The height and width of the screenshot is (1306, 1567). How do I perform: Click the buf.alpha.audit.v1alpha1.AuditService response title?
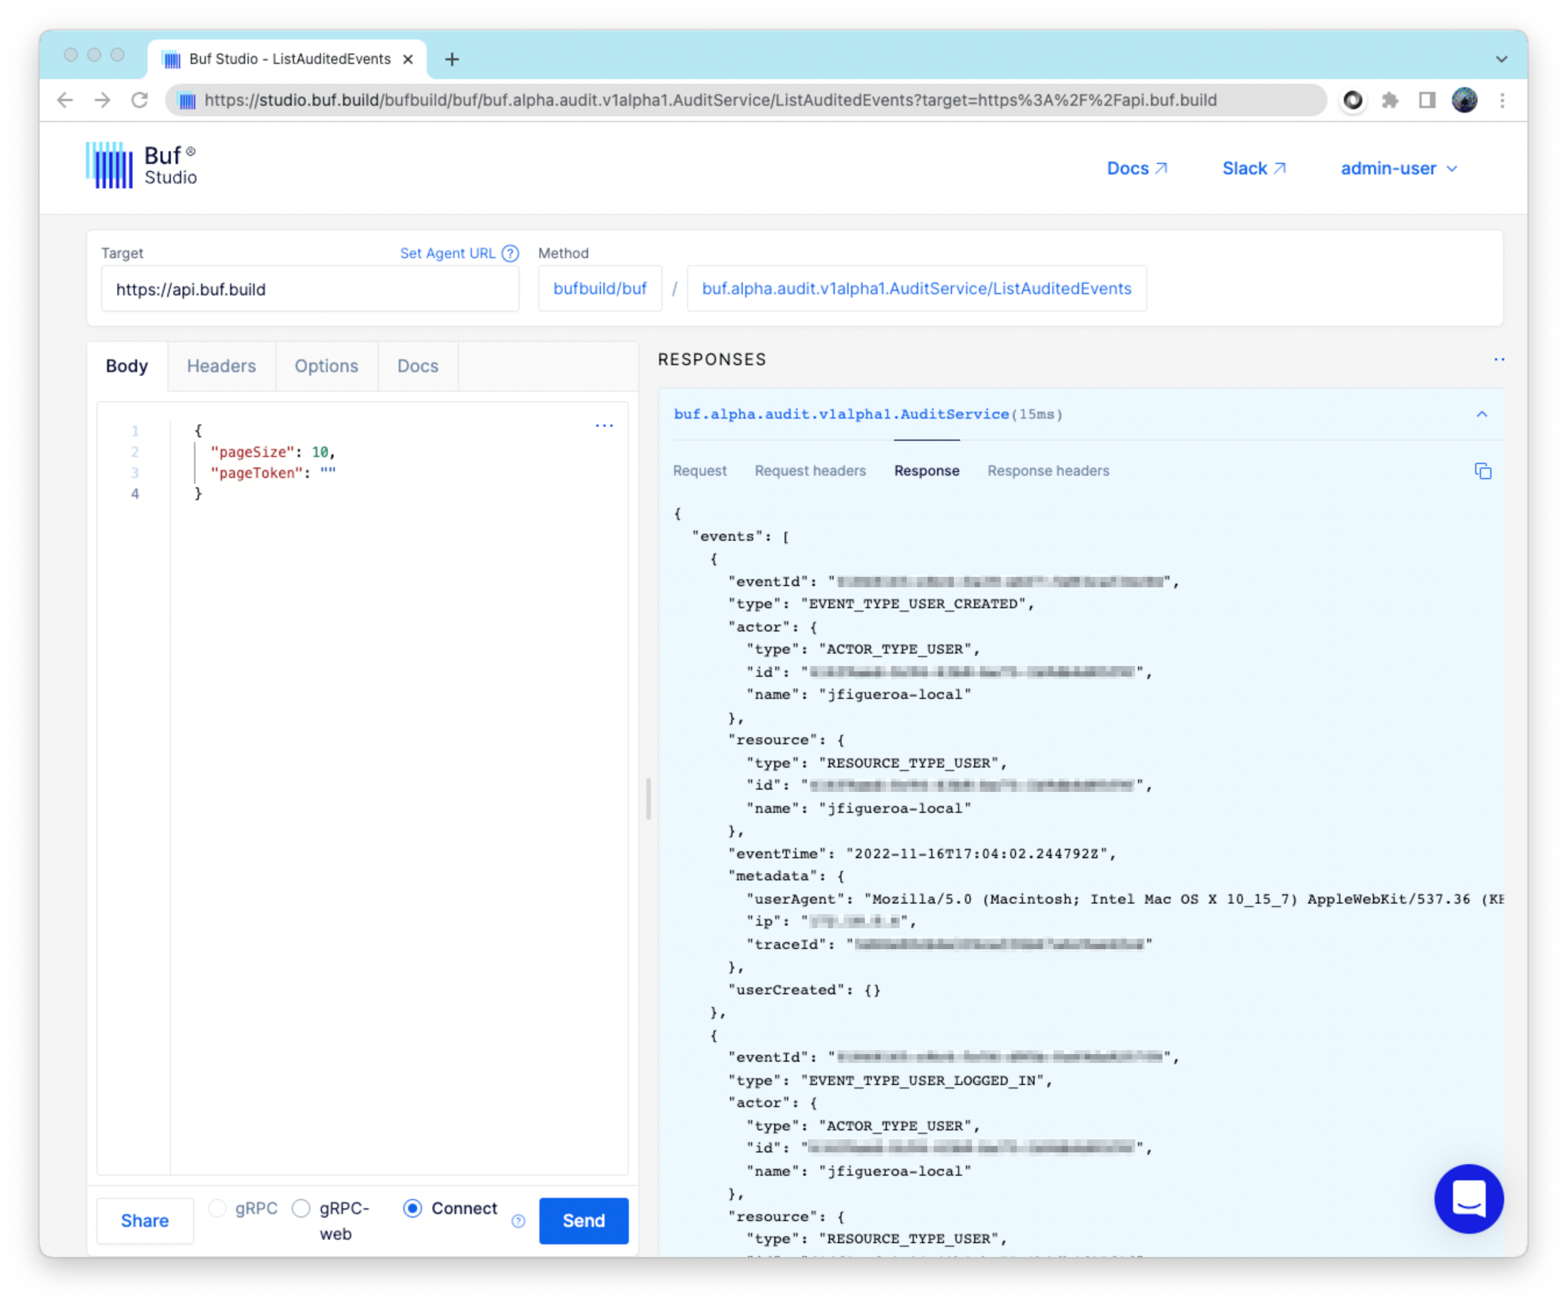pos(841,413)
